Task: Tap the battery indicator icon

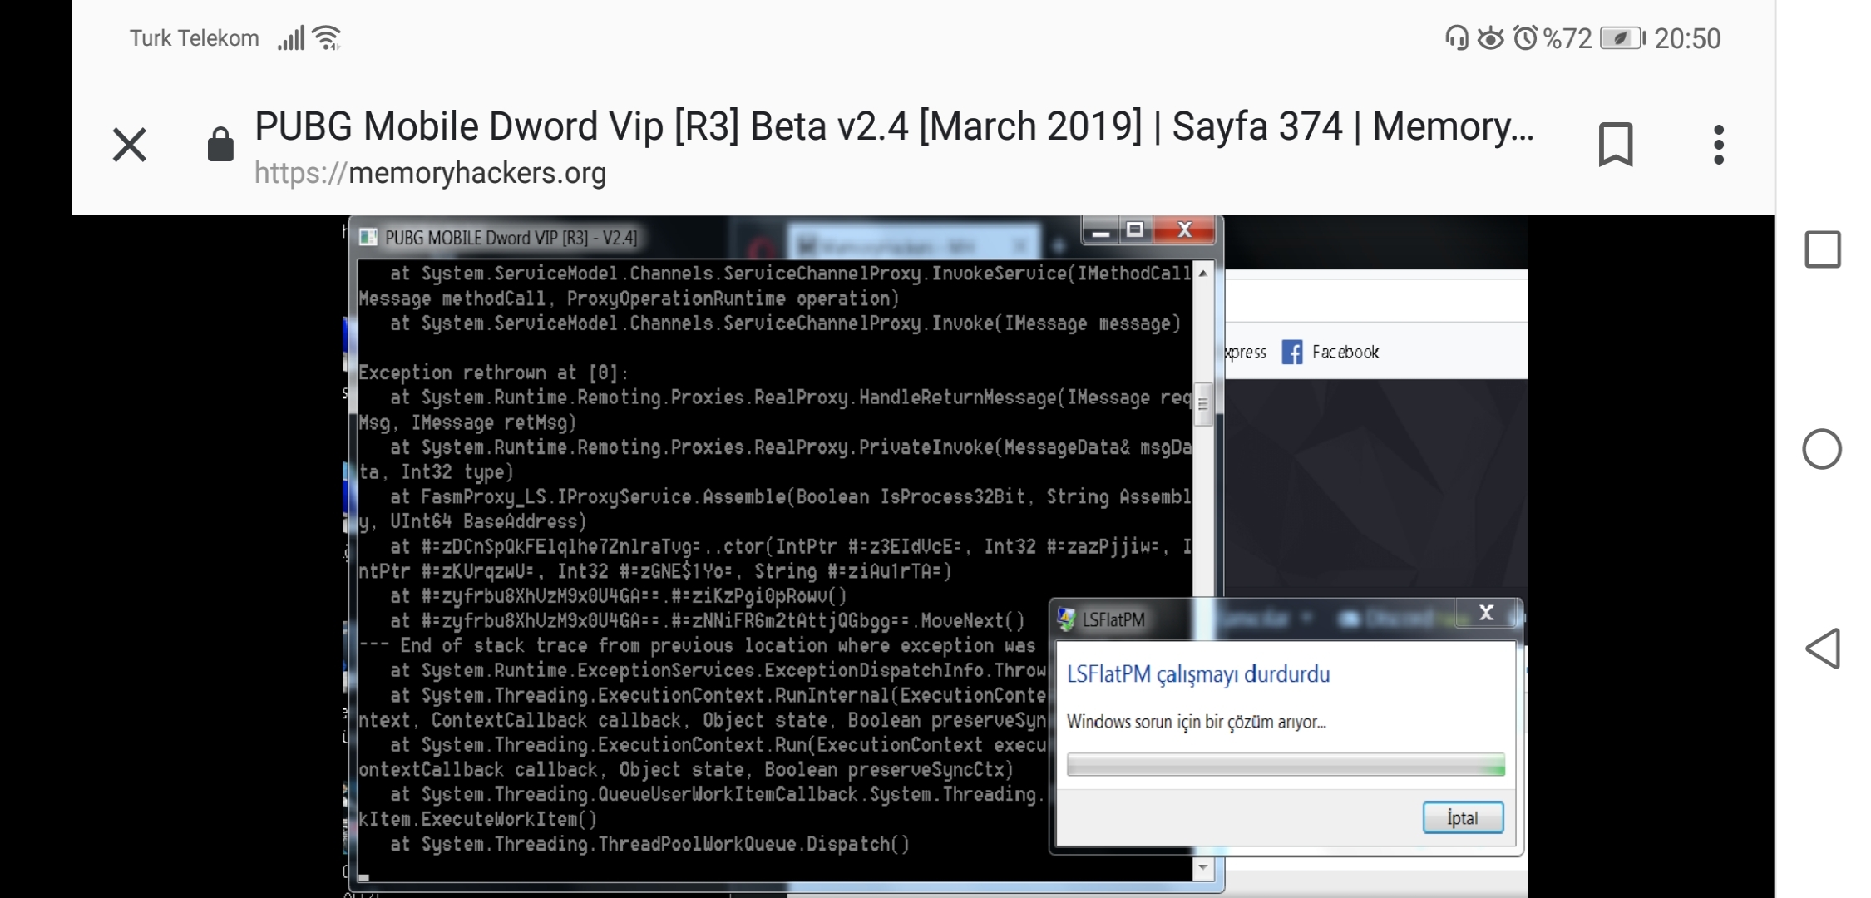Action: coord(1622,38)
